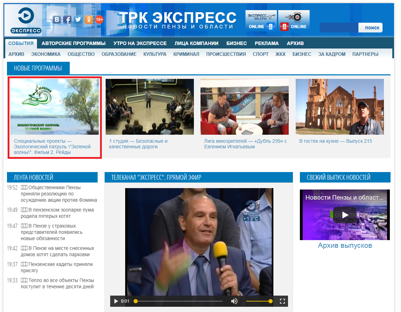Click the live video progress bar
Screen dimensions: 401x312
pyautogui.click(x=179, y=301)
